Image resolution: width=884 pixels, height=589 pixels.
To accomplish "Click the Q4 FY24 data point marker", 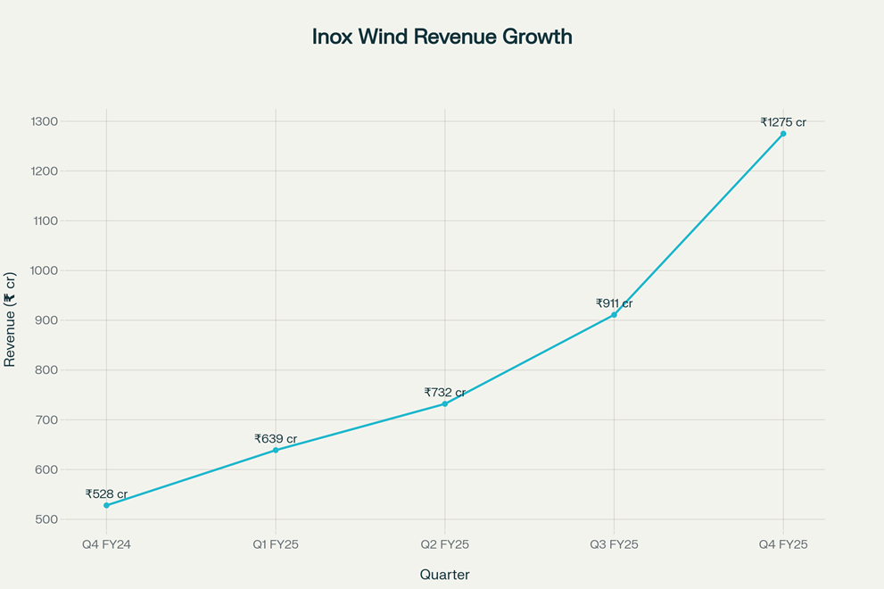I will click(x=106, y=505).
